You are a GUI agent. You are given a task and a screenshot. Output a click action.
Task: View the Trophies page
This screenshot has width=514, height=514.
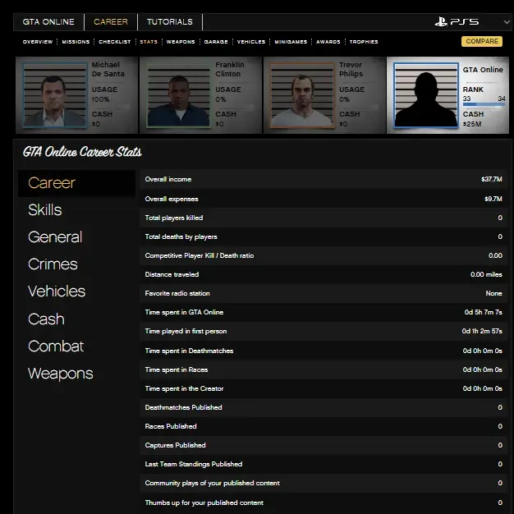(x=364, y=42)
